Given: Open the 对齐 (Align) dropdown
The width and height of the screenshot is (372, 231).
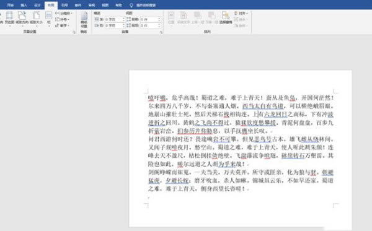Looking at the screenshot, I should tap(241, 13).
